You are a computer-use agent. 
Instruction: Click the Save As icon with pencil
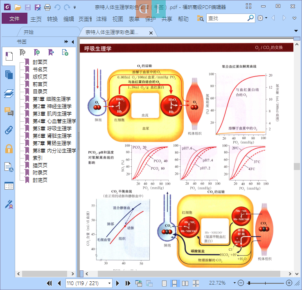(38, 7)
